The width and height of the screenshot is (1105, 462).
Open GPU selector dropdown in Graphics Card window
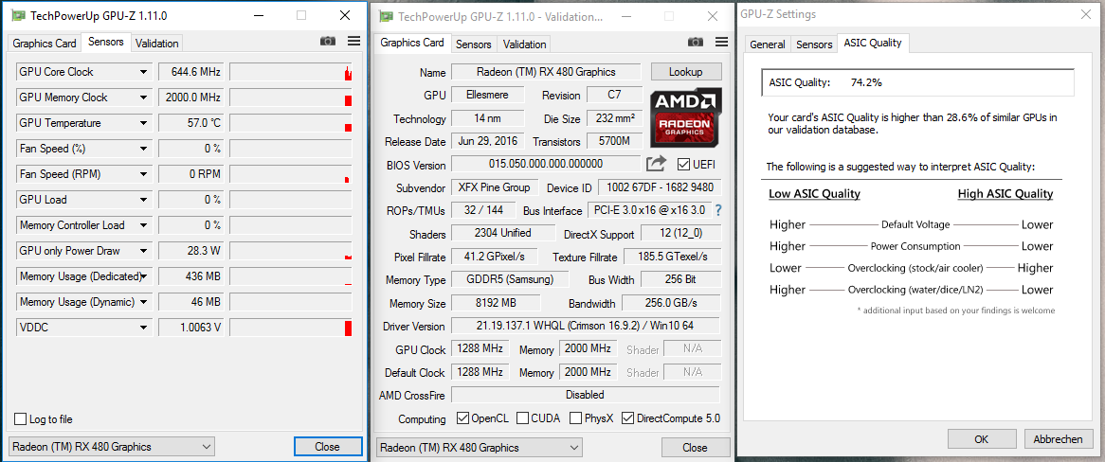(480, 447)
